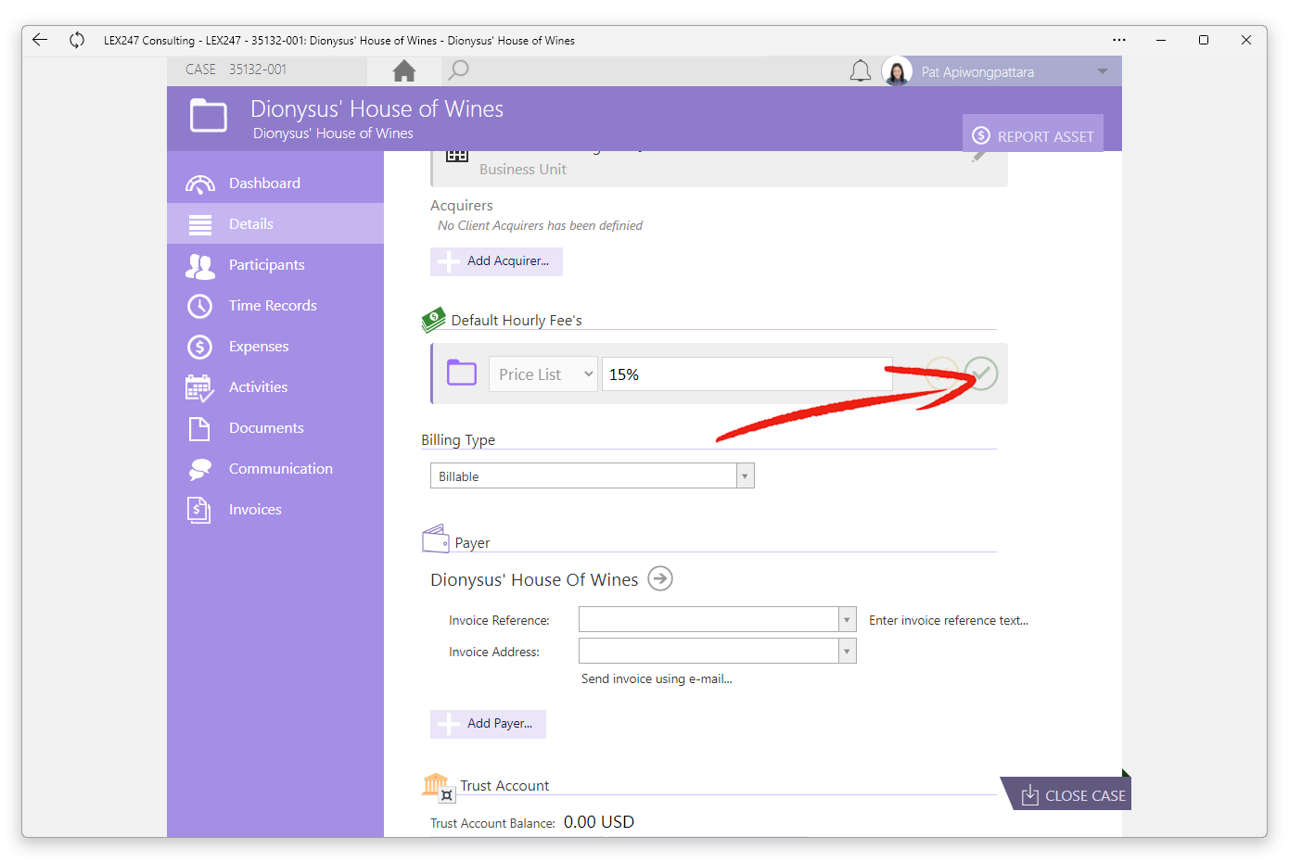Edit the Business Unit with pencil icon
Screen dimensions: 1289x862
979,158
